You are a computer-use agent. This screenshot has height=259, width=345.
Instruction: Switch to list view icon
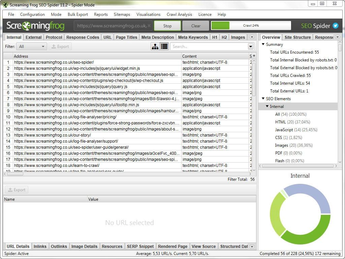pyautogui.click(x=164, y=47)
